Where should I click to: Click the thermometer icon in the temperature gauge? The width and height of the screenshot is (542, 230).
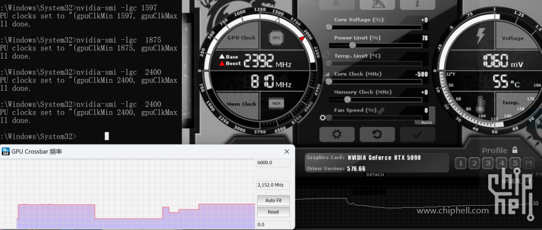(480, 105)
